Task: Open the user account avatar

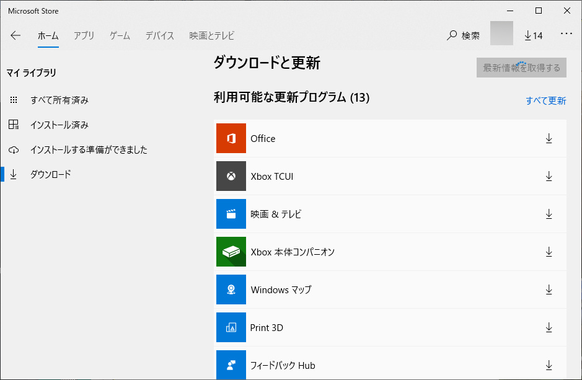Action: click(x=501, y=33)
